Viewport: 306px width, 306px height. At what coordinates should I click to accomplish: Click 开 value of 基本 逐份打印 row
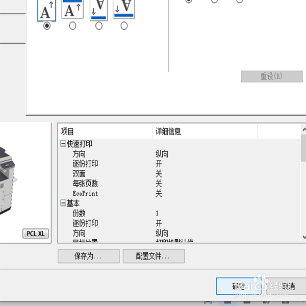[x=159, y=223]
